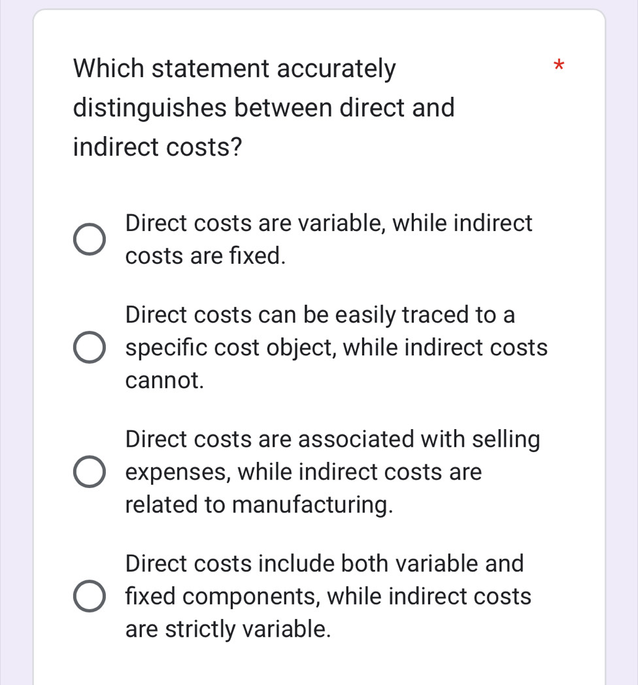
Task: Click label 'Direct costs are associated with selling'
Action: [x=333, y=440]
